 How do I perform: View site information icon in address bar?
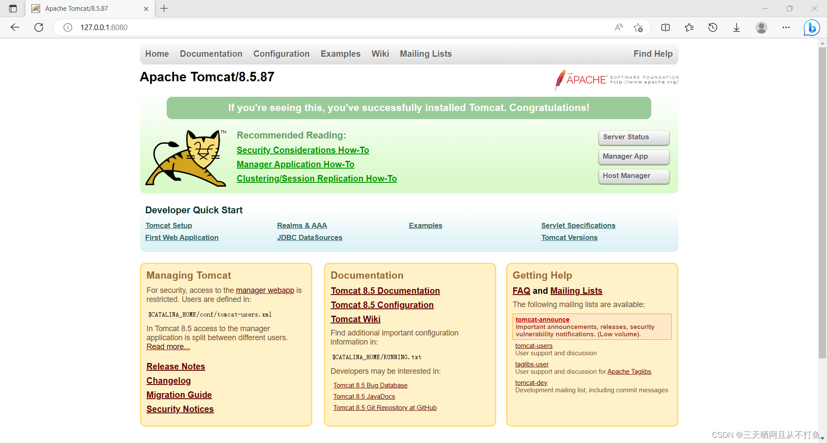tap(68, 28)
